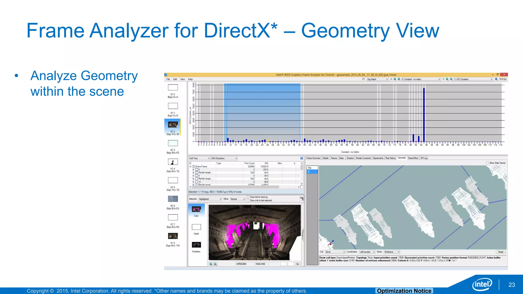Check the checkbox for erg row 0
The height and width of the screenshot is (294, 523).
click(197, 169)
